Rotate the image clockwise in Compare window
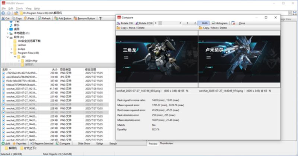The width and height of the screenshot is (298, 156). 125,23
